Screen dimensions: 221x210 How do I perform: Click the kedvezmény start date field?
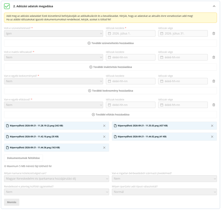click(131, 81)
